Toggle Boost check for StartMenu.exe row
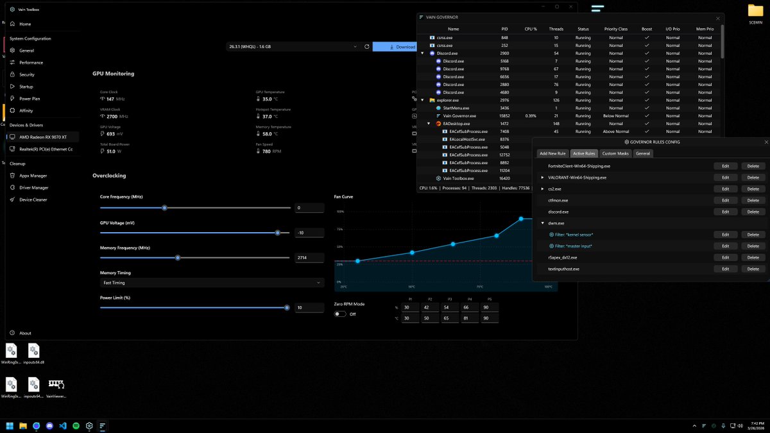Screen dimensions: 770x433 [647, 108]
